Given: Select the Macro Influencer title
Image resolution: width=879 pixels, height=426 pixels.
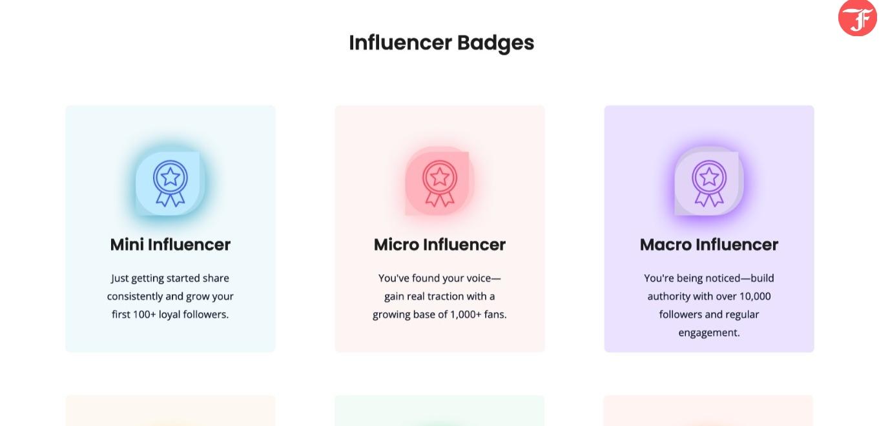Looking at the screenshot, I should tap(709, 245).
